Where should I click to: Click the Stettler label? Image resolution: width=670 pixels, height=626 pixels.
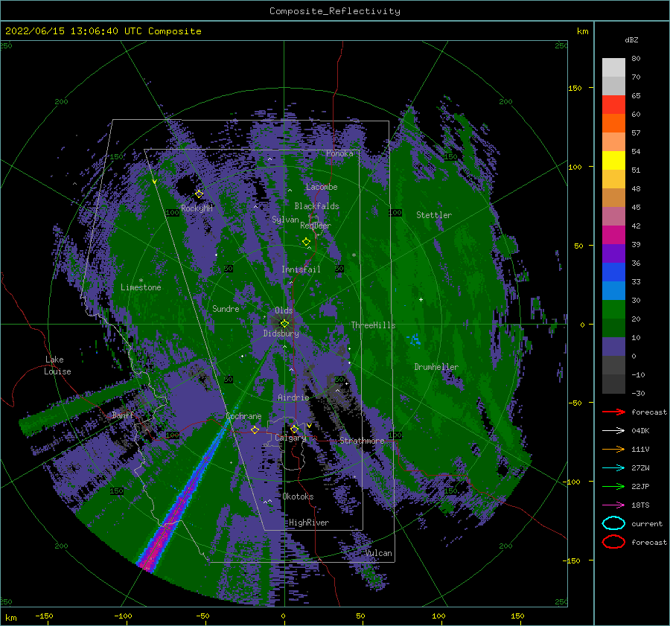pyautogui.click(x=434, y=215)
